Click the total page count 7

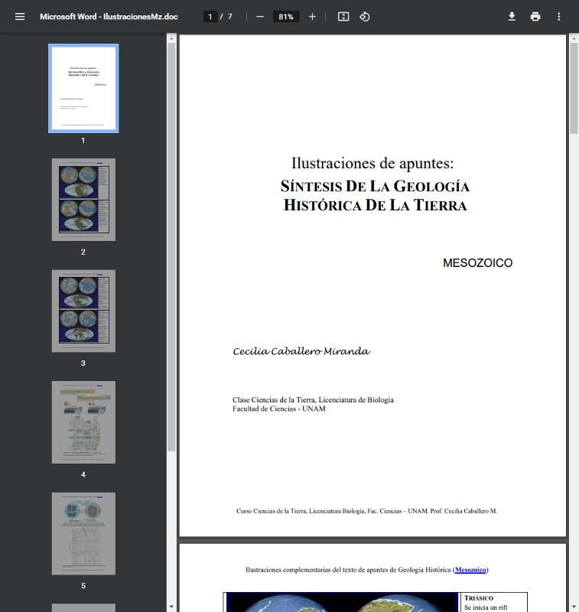(x=229, y=17)
